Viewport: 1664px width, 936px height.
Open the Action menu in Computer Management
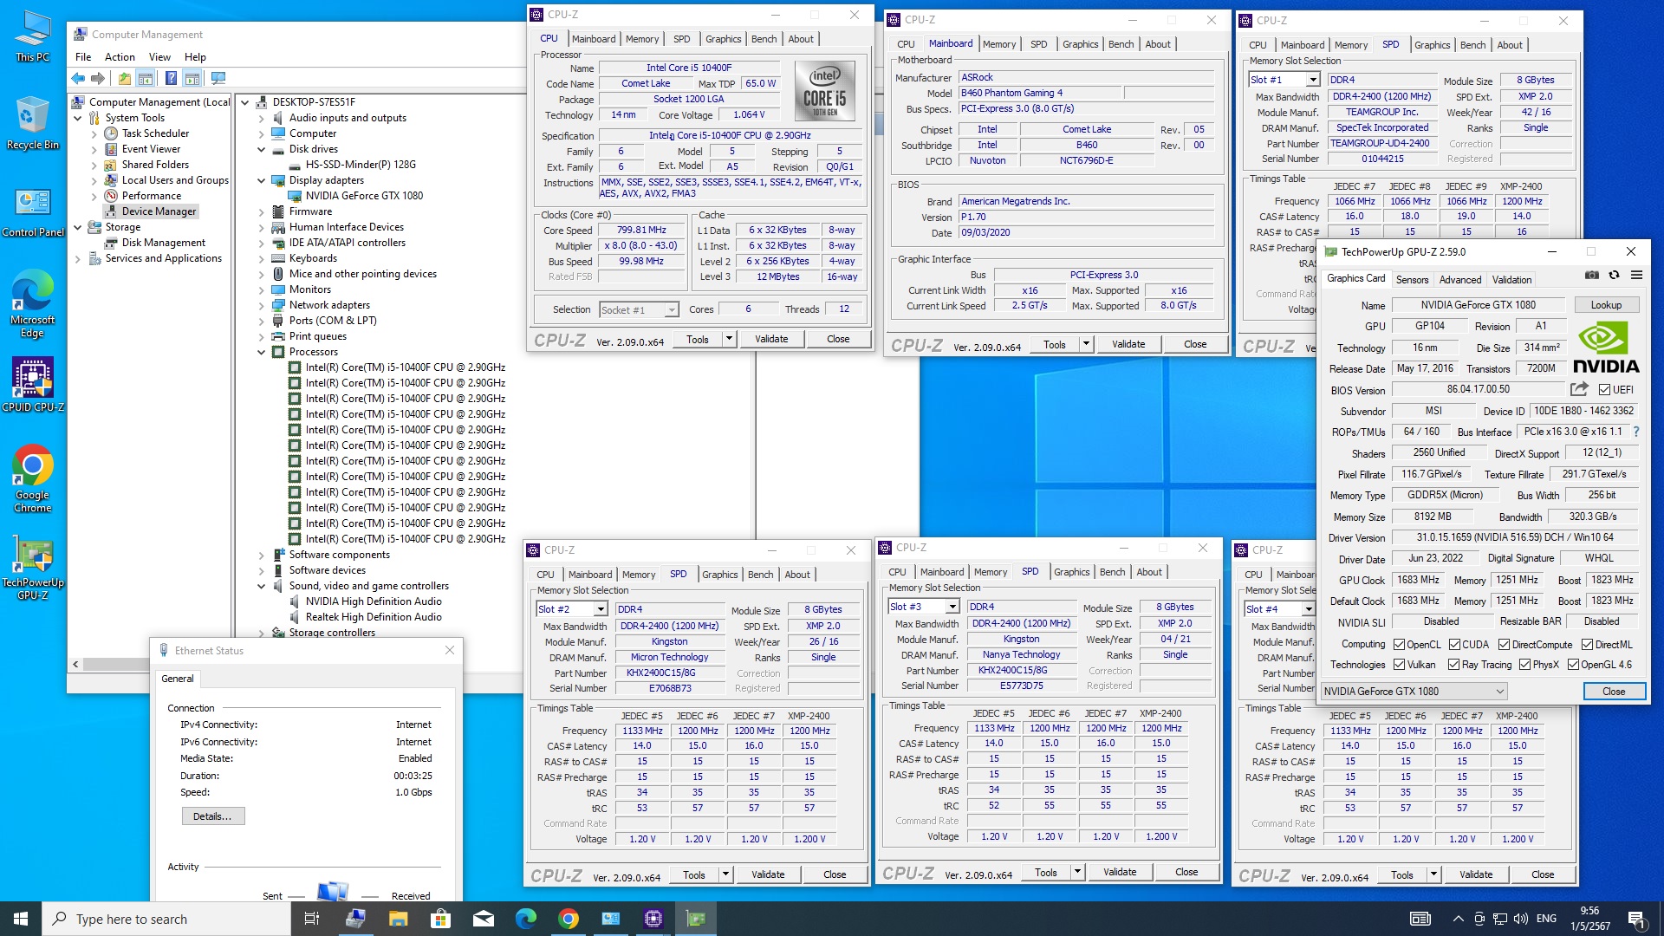[120, 57]
